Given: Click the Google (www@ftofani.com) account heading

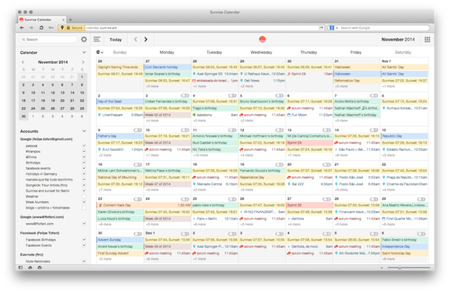Looking at the screenshot, I should [42, 217].
